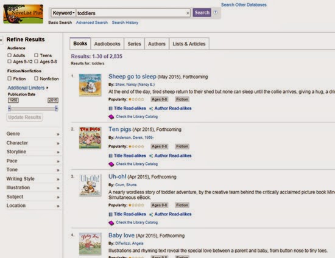Expand the Location refinement
335x258 pixels.
click(33, 206)
